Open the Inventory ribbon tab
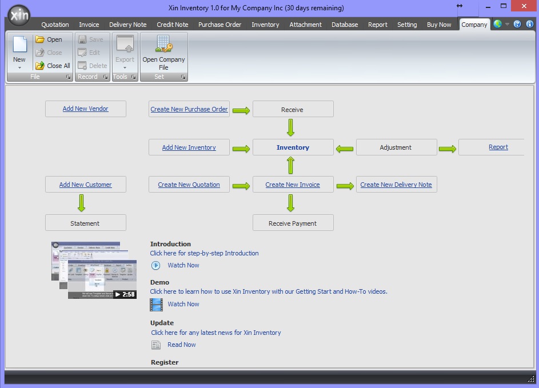The image size is (539, 388). [x=265, y=25]
